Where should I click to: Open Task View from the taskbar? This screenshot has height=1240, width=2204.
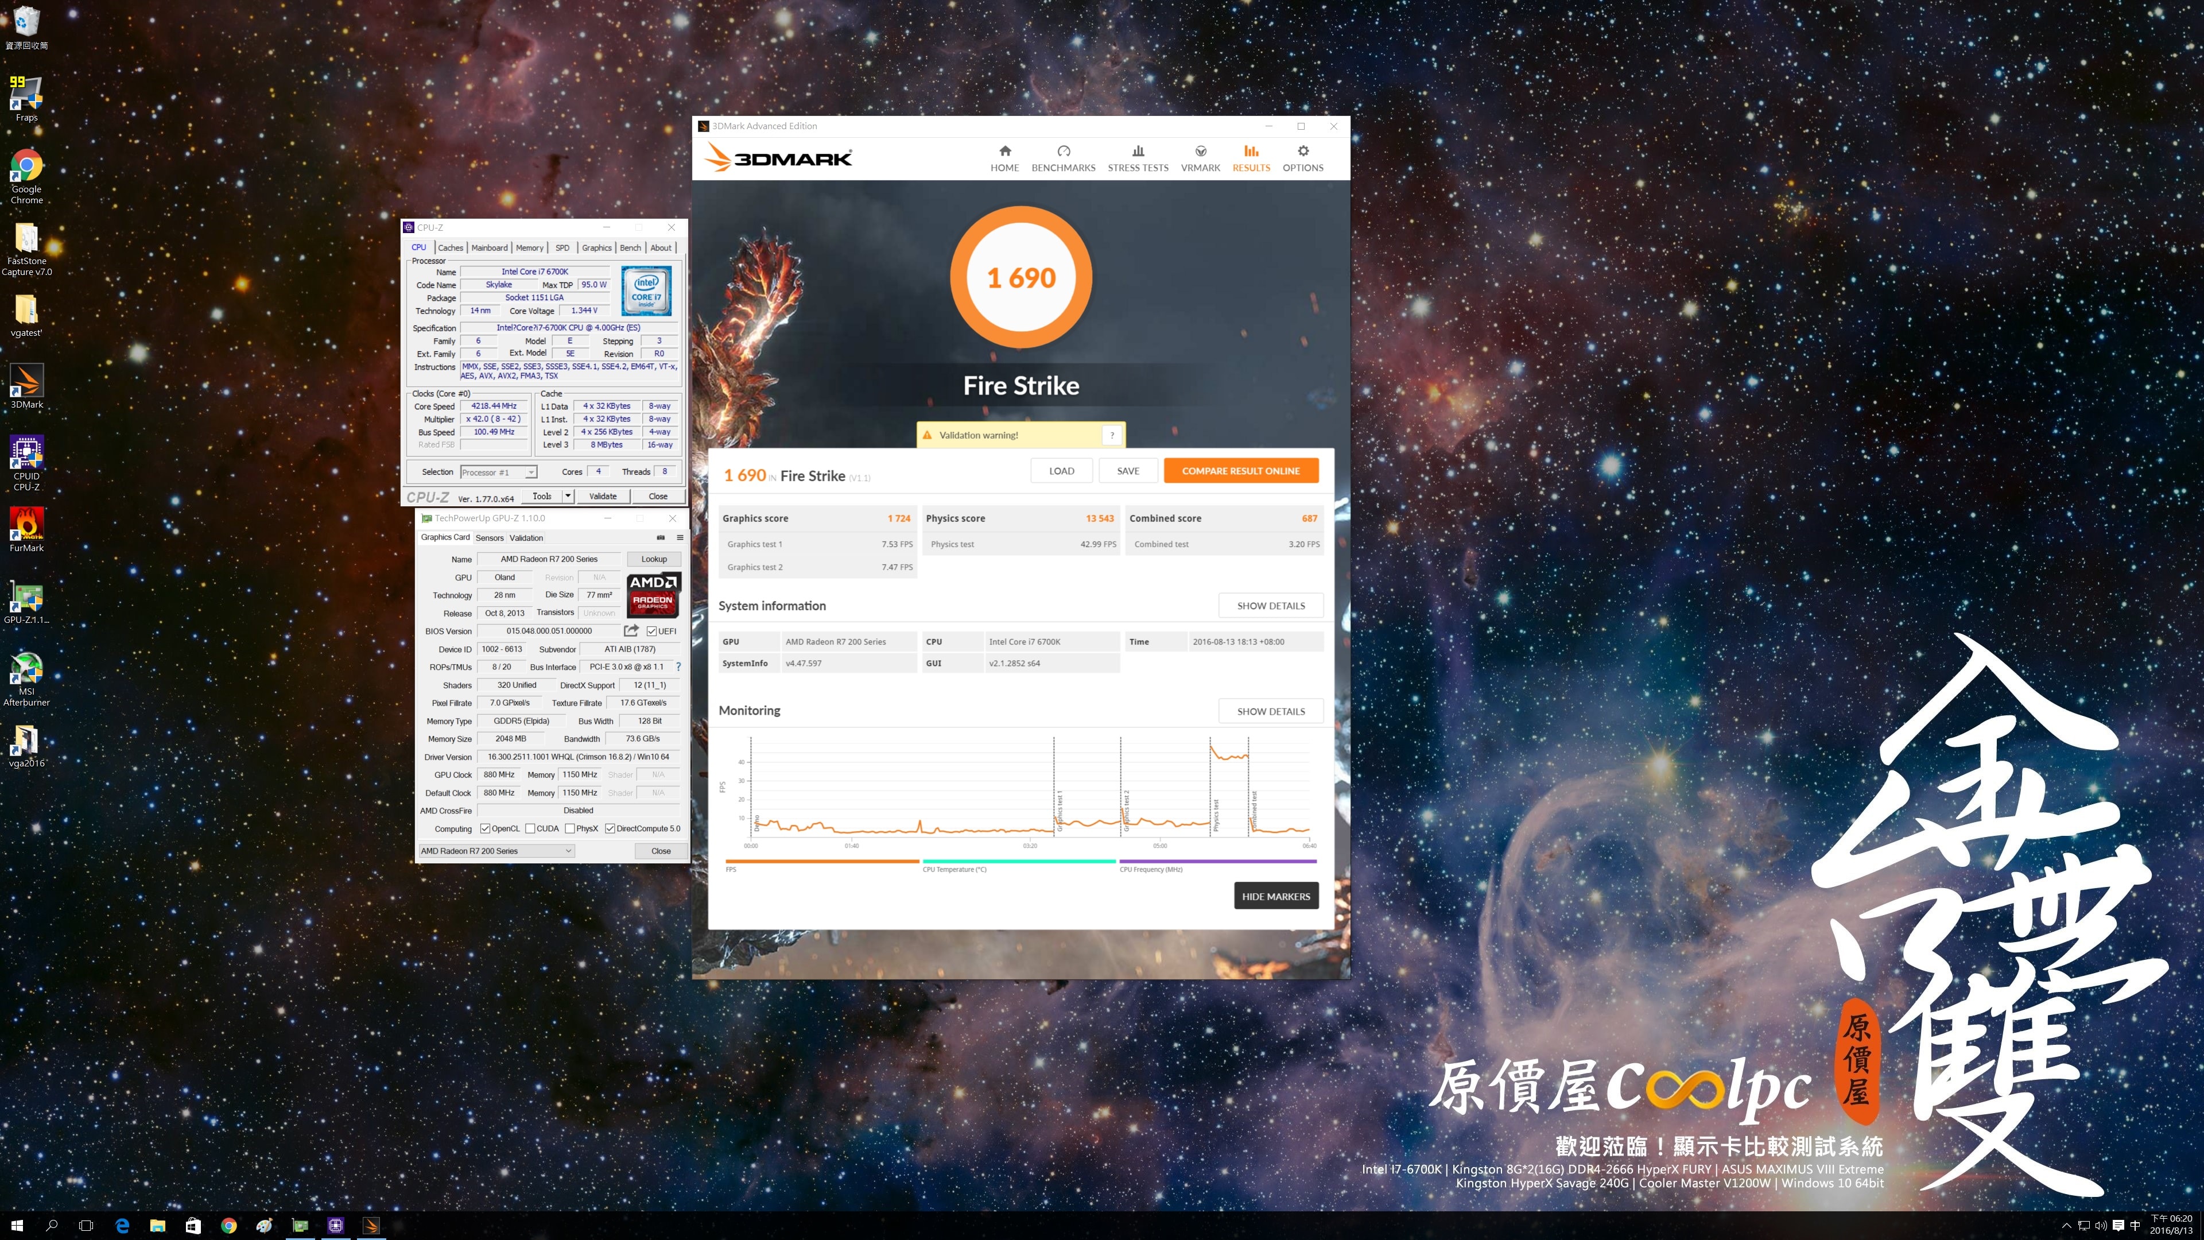click(86, 1226)
